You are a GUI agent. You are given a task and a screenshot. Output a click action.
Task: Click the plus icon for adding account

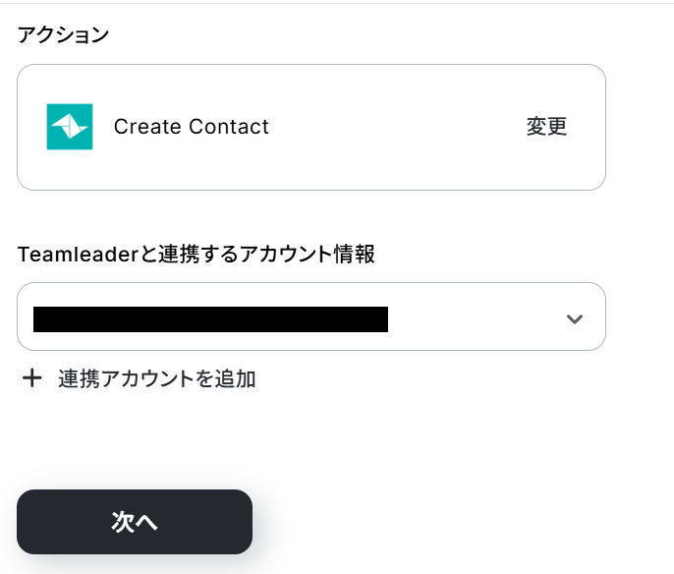(32, 378)
